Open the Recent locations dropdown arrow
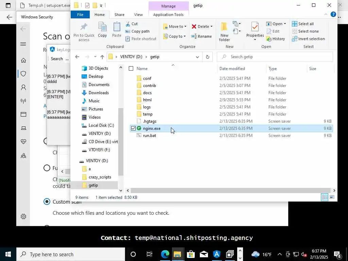Screen dimensions: 348x261 [x=95, y=57]
